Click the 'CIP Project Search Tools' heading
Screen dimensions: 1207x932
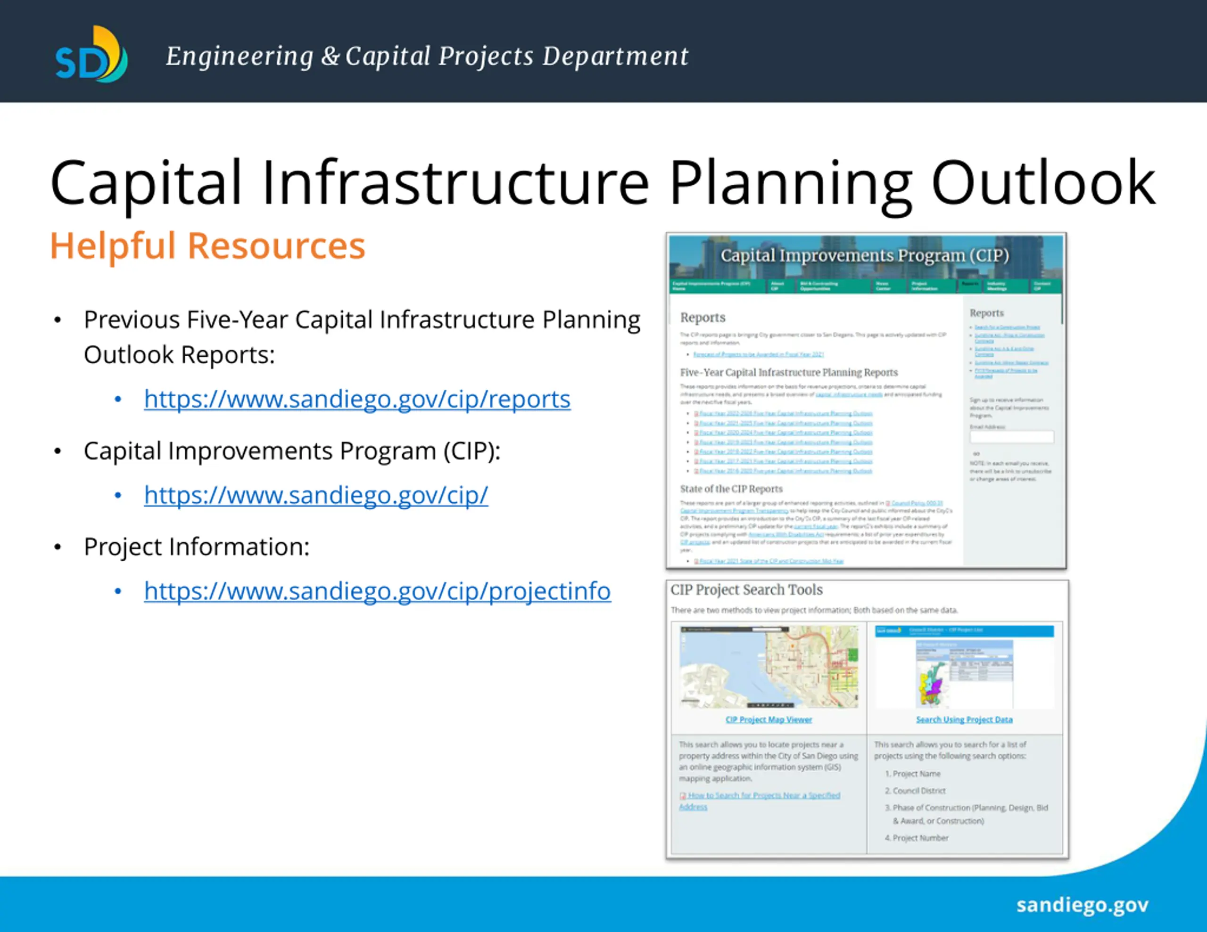coord(747,590)
